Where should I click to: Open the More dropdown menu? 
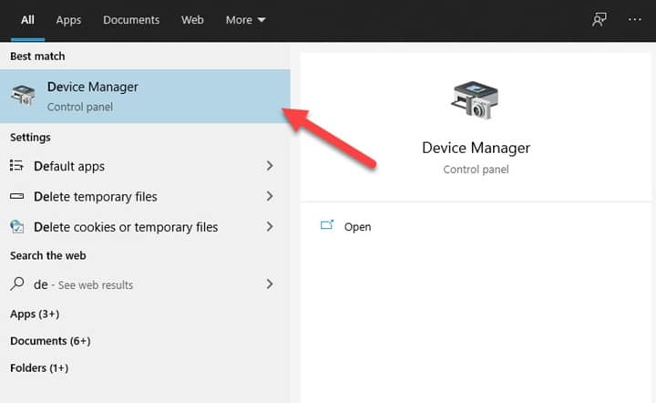246,20
